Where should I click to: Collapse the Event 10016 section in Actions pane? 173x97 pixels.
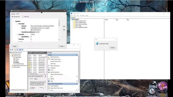point(77,84)
